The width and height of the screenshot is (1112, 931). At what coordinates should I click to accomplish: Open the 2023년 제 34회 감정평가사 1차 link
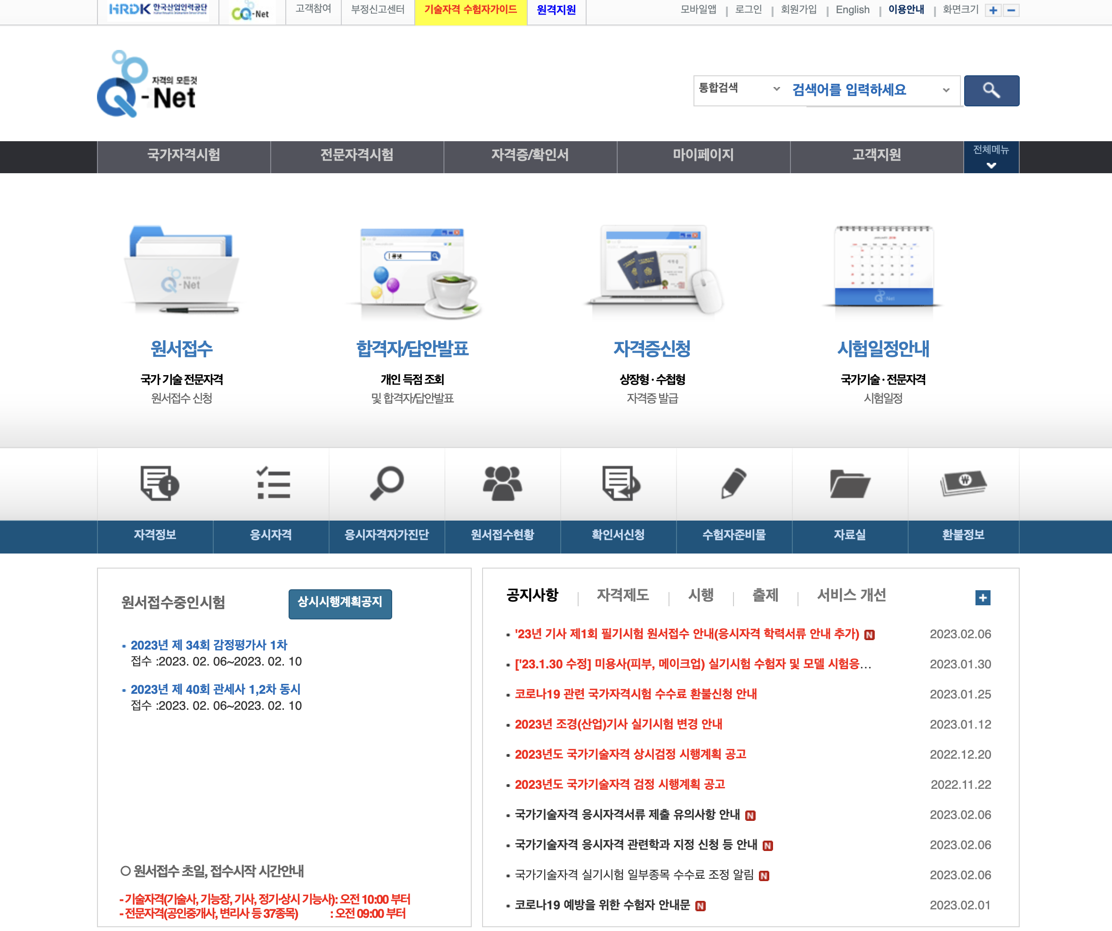pos(210,645)
